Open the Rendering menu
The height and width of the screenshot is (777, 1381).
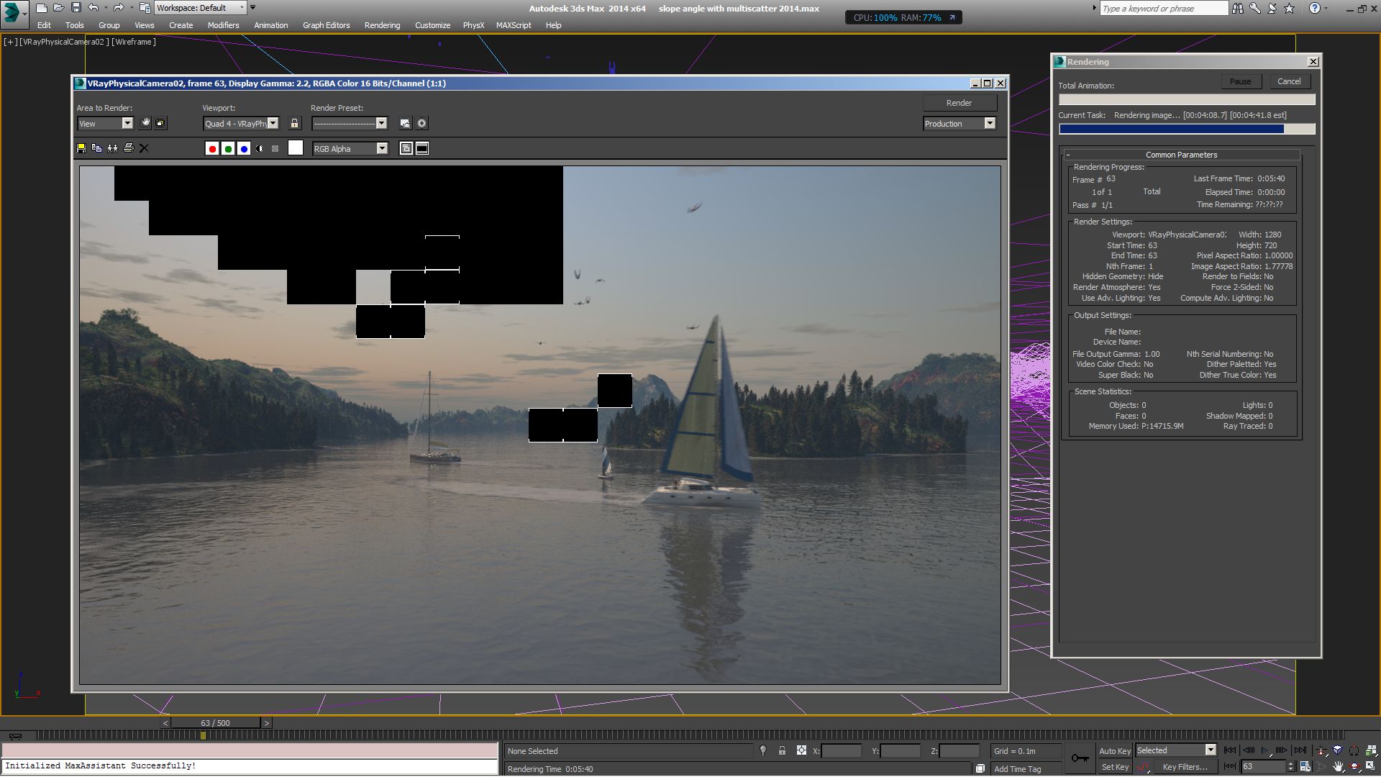point(381,25)
